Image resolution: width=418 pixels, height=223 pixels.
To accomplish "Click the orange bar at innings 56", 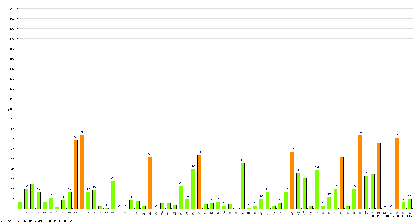I will pos(360,172).
